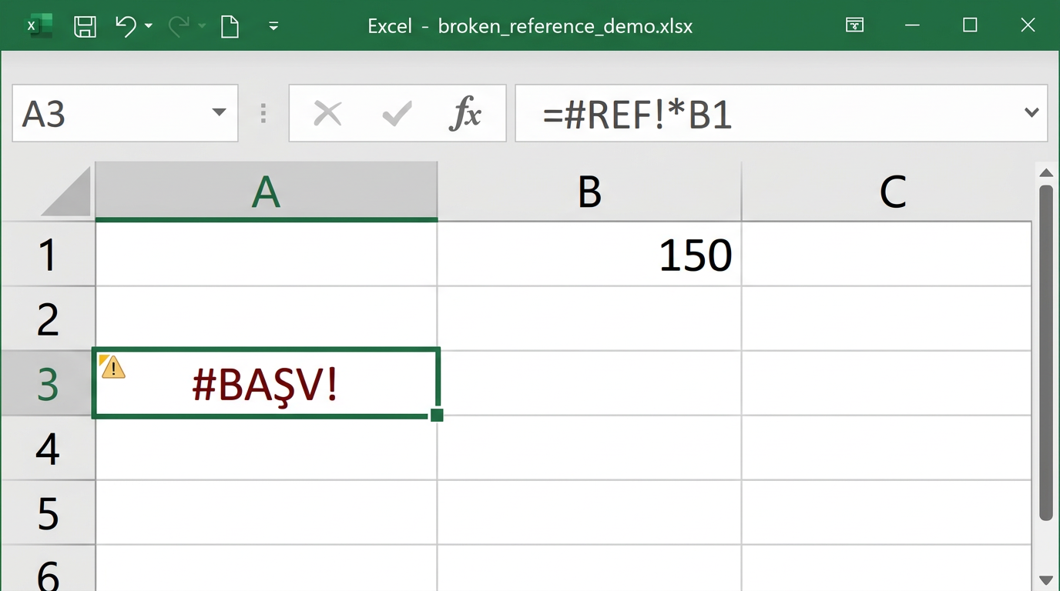This screenshot has width=1060, height=591.
Task: Click the Enter checkmark in formula bar
Action: pyautogui.click(x=397, y=114)
